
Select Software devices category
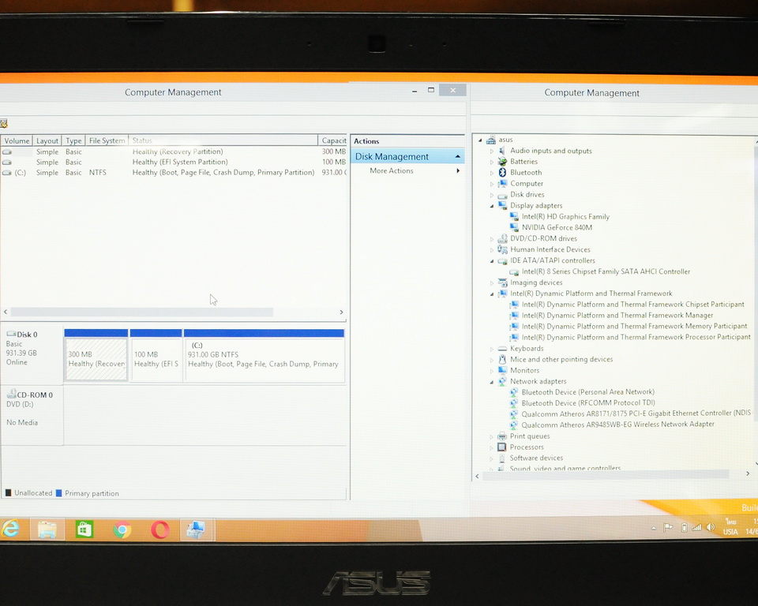tap(536, 458)
